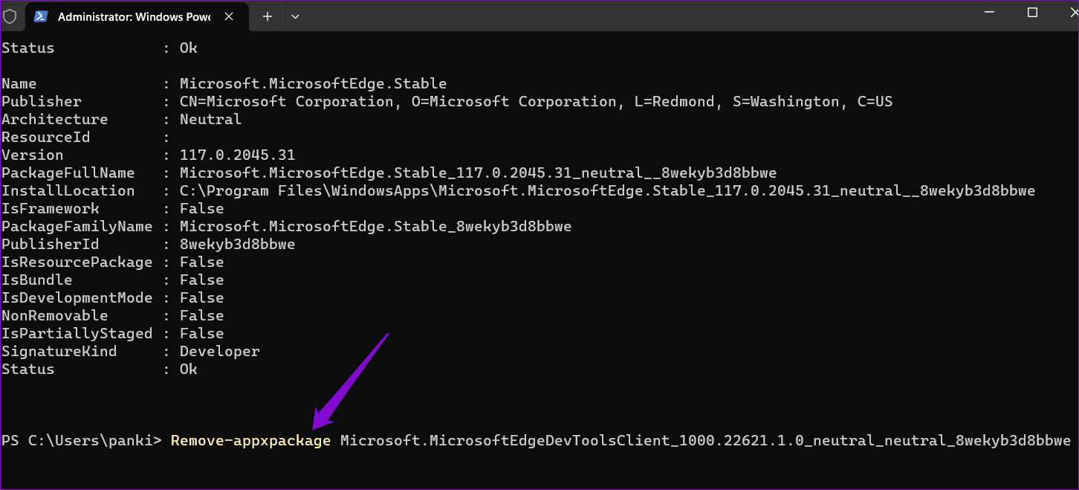Click the Neutral architecture value
The height and width of the screenshot is (490, 1079).
tap(210, 119)
